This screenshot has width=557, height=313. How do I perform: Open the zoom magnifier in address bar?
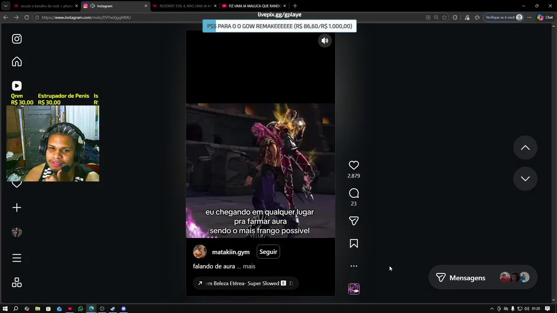coord(436,17)
